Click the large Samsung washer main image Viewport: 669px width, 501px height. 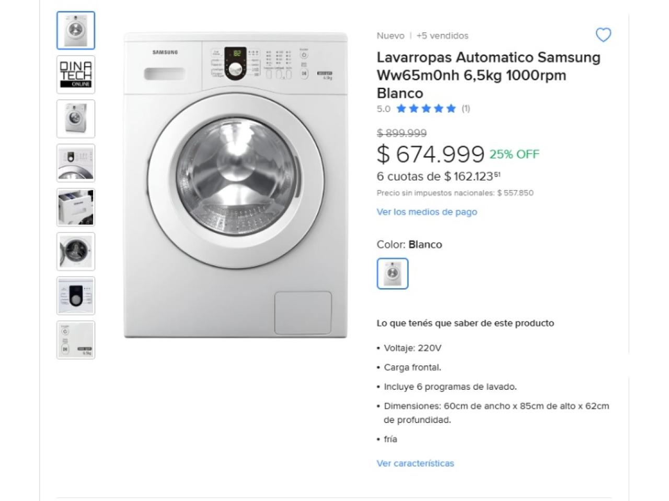coord(235,185)
